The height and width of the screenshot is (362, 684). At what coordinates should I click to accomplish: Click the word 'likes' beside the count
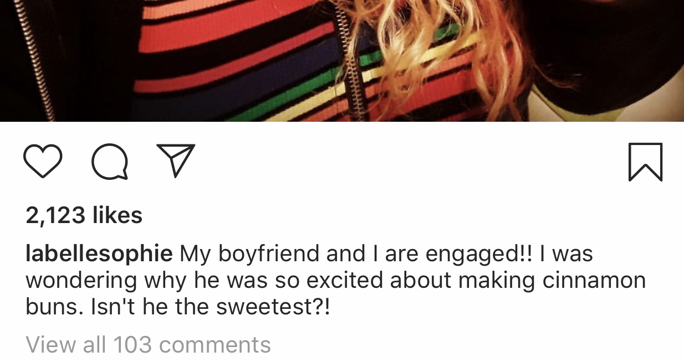coord(118,215)
